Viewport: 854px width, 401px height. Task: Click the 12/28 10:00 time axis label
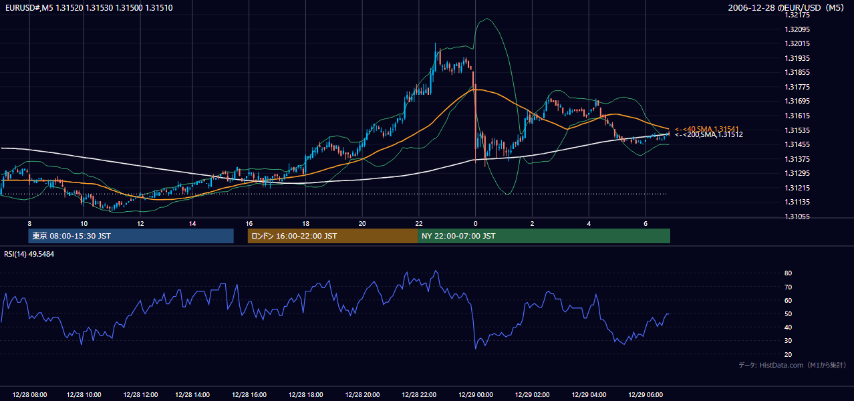click(84, 395)
